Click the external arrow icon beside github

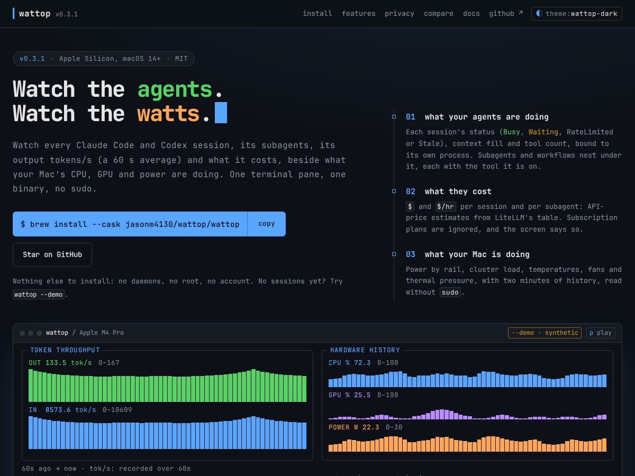520,13
